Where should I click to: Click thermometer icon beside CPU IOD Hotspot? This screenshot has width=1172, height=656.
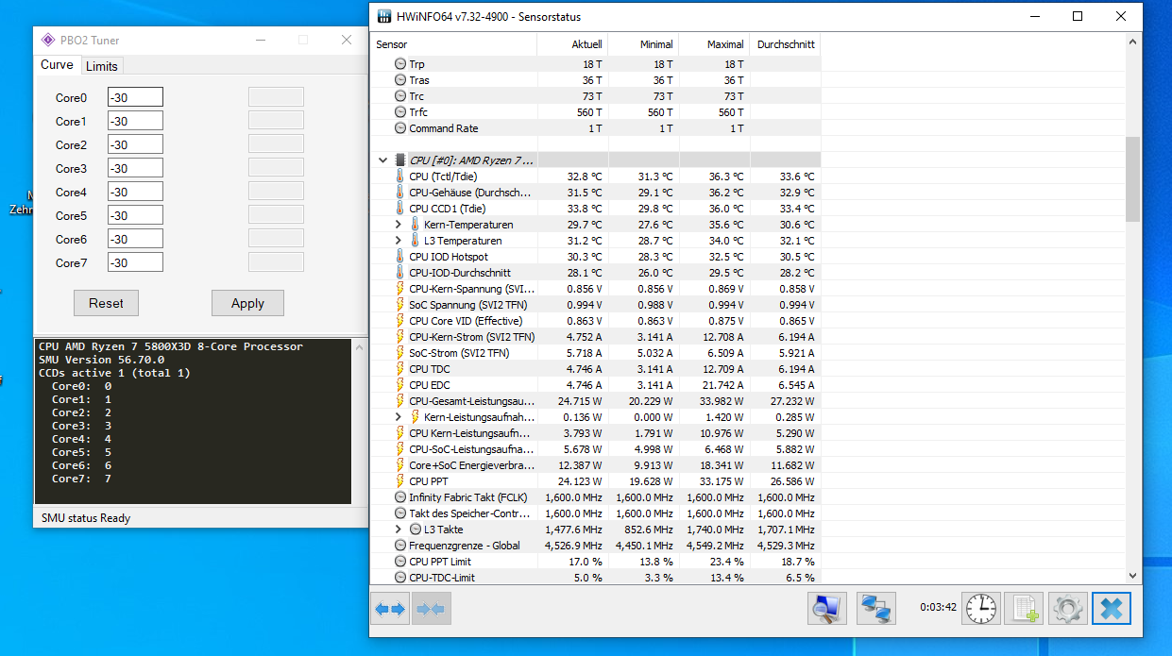coord(400,257)
